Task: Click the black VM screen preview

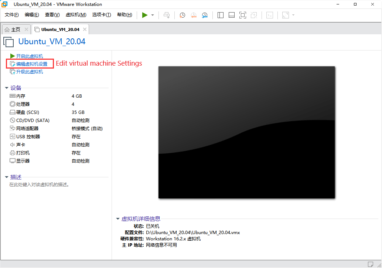Action: (246, 132)
